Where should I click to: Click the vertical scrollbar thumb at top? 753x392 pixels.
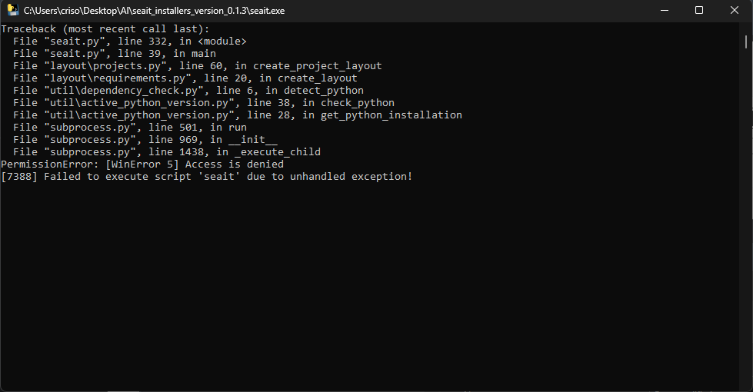click(x=746, y=42)
